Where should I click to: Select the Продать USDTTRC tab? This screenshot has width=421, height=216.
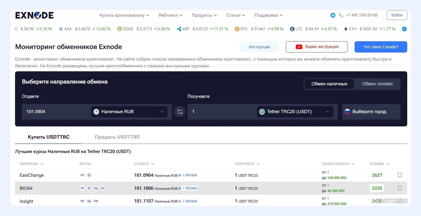coord(117,137)
